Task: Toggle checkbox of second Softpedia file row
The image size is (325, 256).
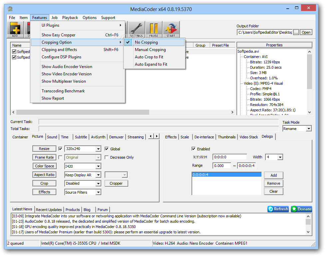Action: coord(14,57)
